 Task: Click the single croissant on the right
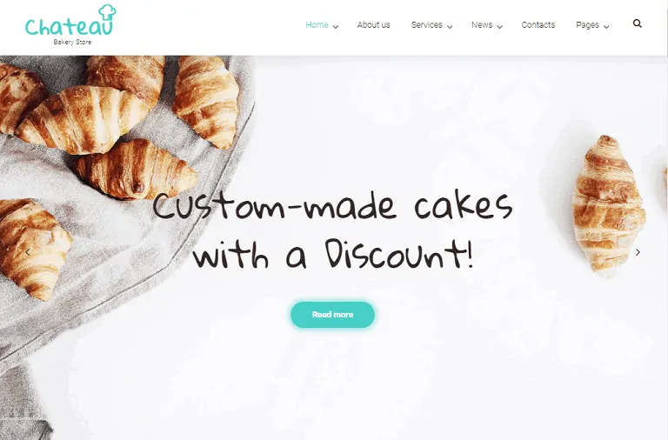coord(608,204)
